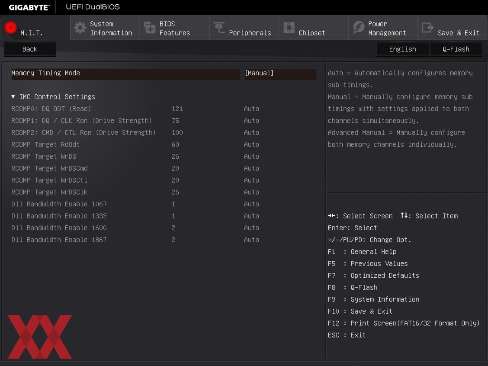The width and height of the screenshot is (488, 366).
Task: Click the Power Management lightning icon
Action: [x=358, y=28]
